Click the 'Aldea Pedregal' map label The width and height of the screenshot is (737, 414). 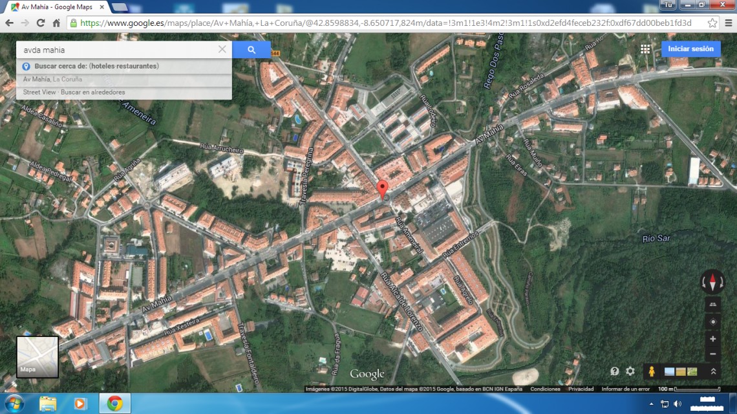pos(51,171)
